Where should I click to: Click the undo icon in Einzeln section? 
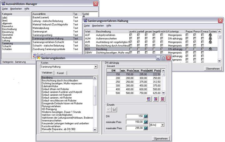(108, 110)
